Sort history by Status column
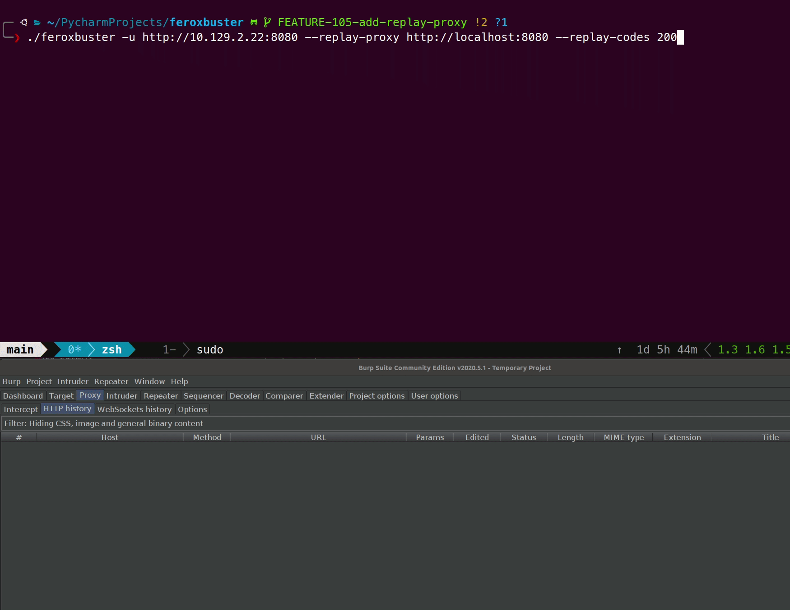 (524, 437)
